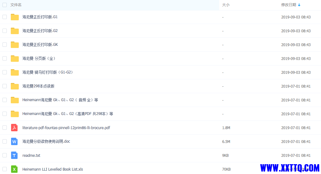Click date of 海尼曼 分页版（全）row
Viewport: 321px width, 174px height.
pos(296,59)
